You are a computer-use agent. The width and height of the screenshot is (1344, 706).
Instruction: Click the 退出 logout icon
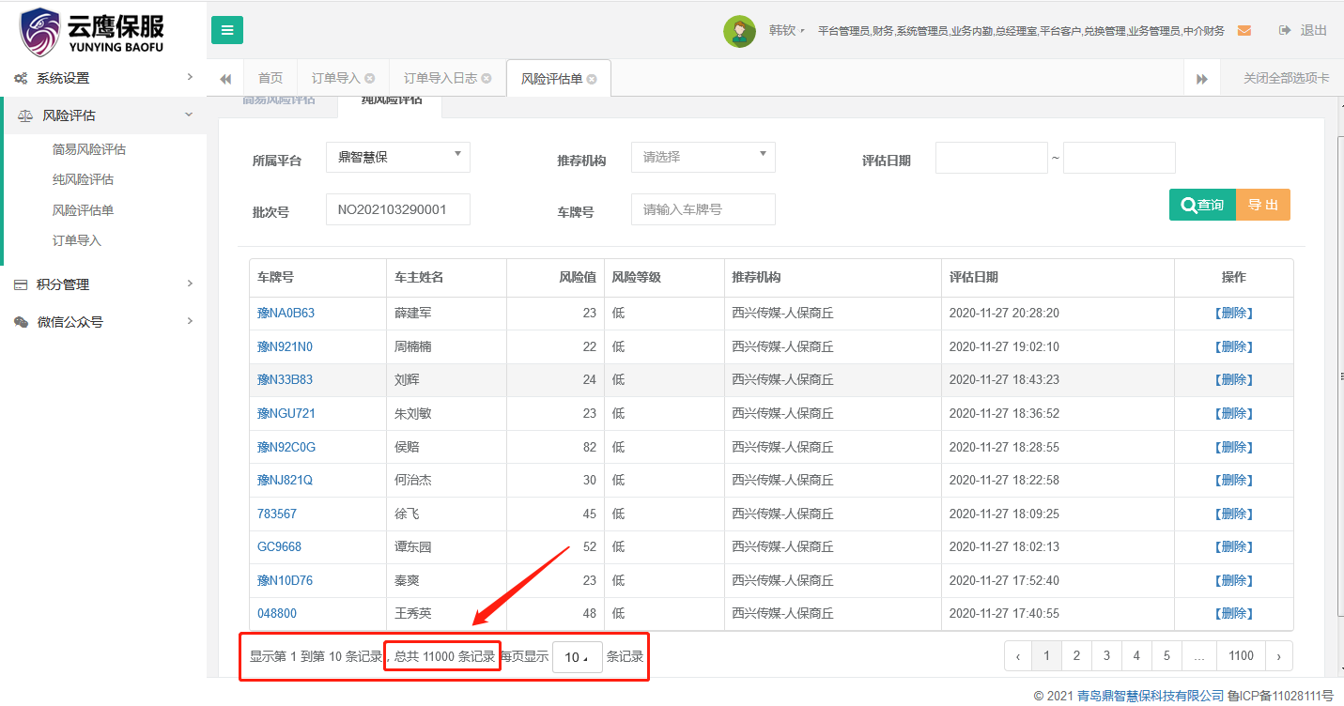(x=1285, y=31)
